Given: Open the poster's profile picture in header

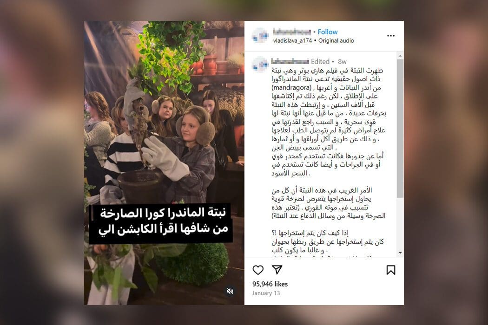Looking at the screenshot, I should click(x=260, y=35).
